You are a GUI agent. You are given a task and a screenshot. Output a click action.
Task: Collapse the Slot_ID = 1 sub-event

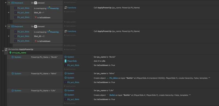pyautogui.click(x=8, y=13)
